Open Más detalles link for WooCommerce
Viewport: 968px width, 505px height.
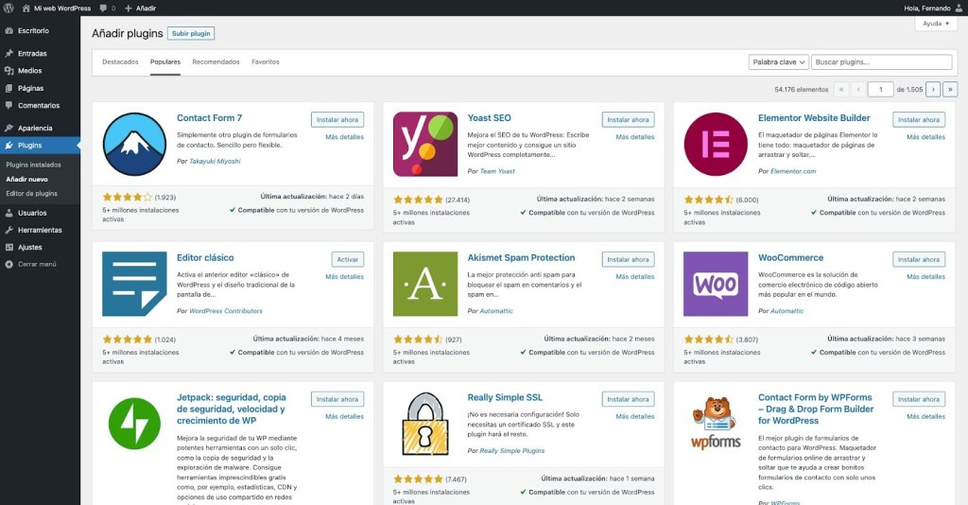(925, 277)
